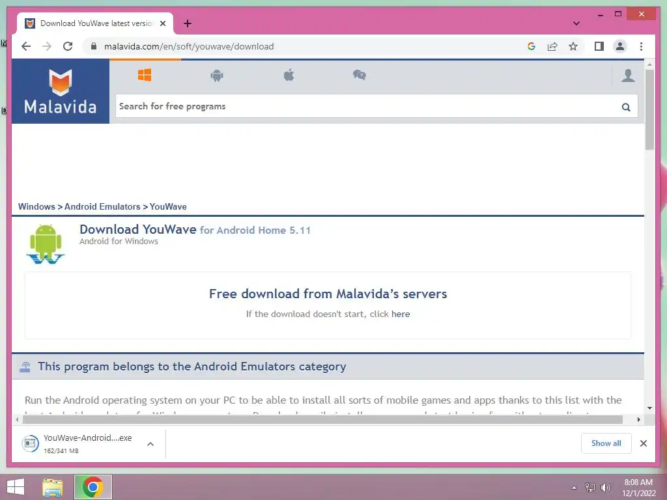
Task: Click the Chrome taskbar icon
Action: point(92,487)
